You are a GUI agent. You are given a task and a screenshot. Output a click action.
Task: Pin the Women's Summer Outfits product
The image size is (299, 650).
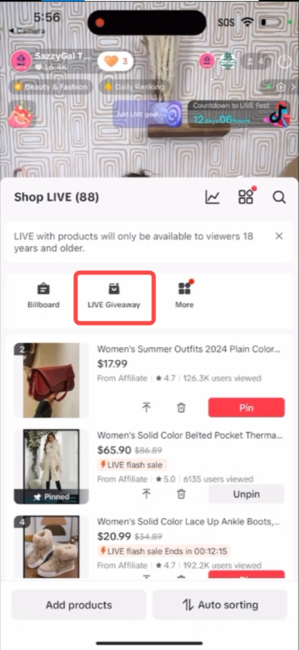pos(247,407)
